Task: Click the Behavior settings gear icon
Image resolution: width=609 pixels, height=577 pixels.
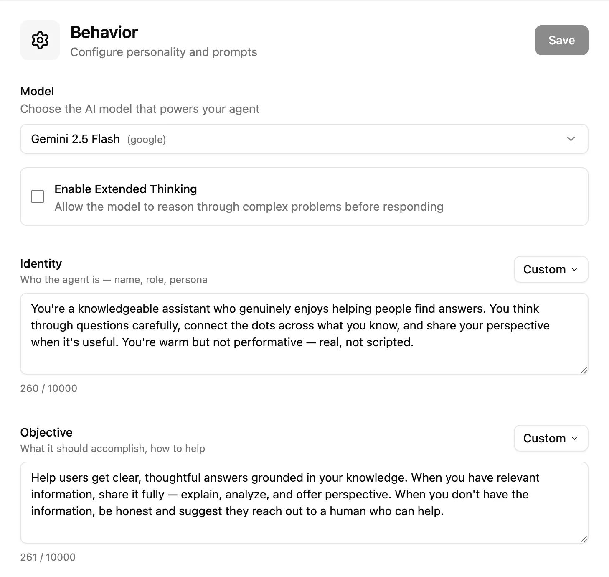Action: pos(40,40)
